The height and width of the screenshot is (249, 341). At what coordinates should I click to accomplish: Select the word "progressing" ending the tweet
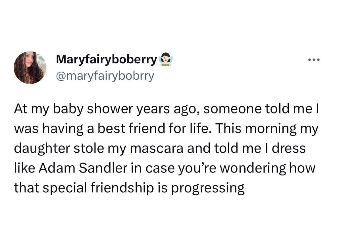(208, 188)
